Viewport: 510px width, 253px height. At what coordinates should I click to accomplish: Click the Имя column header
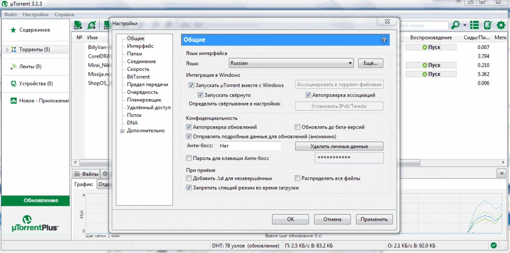93,37
